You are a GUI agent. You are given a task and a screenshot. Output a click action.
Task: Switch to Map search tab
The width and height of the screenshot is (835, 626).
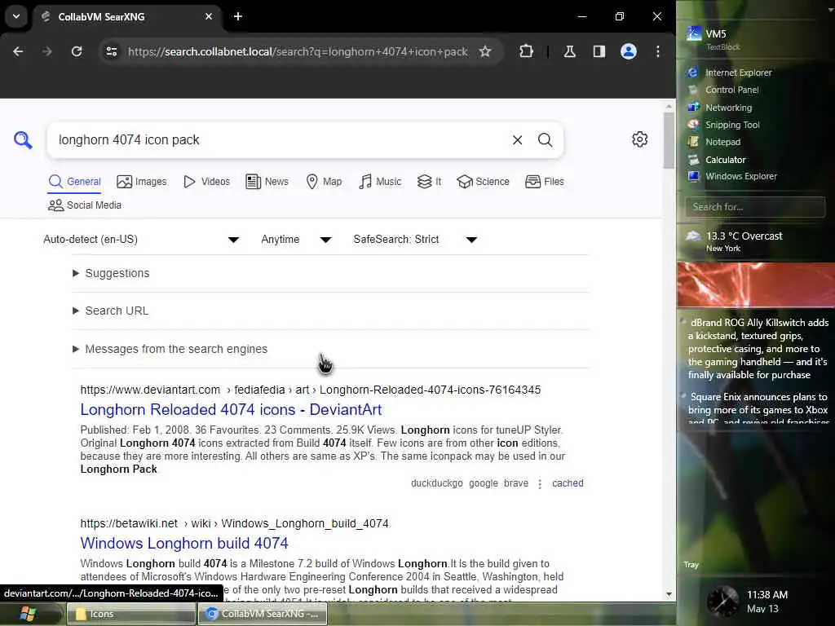[x=324, y=182]
